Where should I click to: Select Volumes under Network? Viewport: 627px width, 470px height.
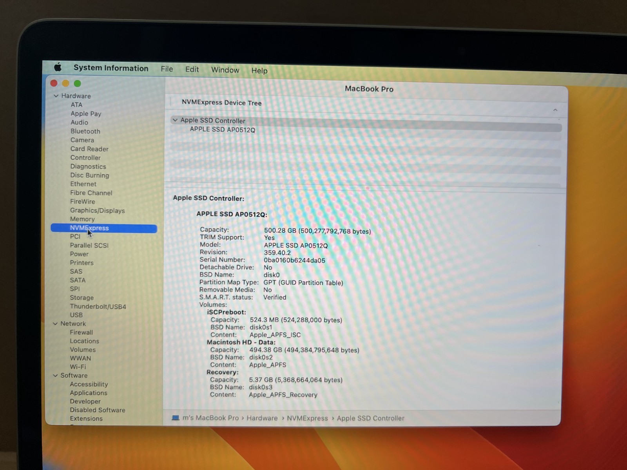pos(83,349)
